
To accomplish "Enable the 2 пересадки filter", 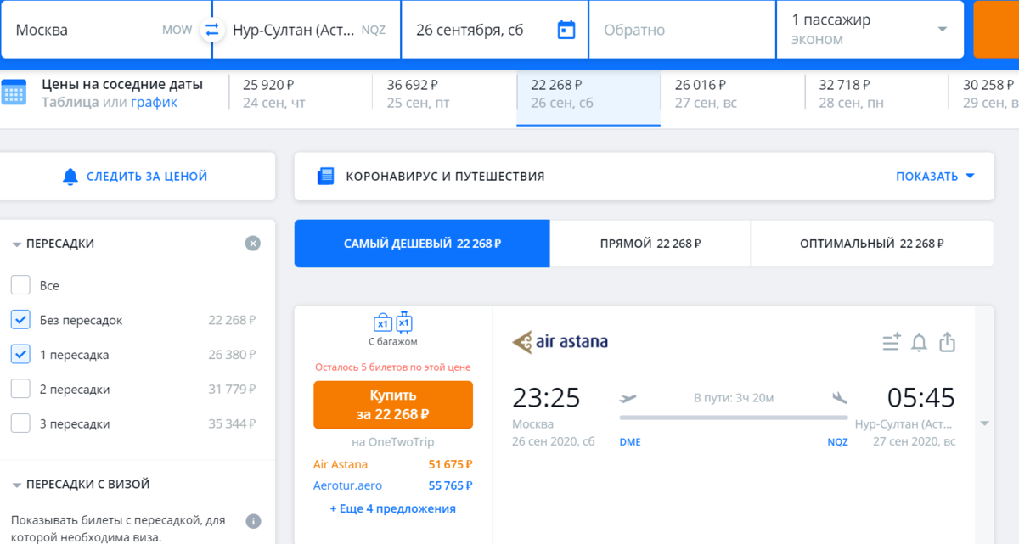I will pos(20,389).
